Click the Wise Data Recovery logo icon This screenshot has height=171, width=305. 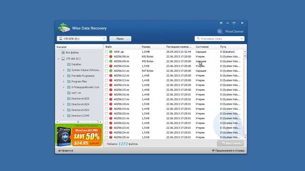coord(64,28)
